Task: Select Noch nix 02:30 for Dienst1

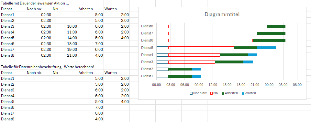Action: pyautogui.click(x=39, y=14)
